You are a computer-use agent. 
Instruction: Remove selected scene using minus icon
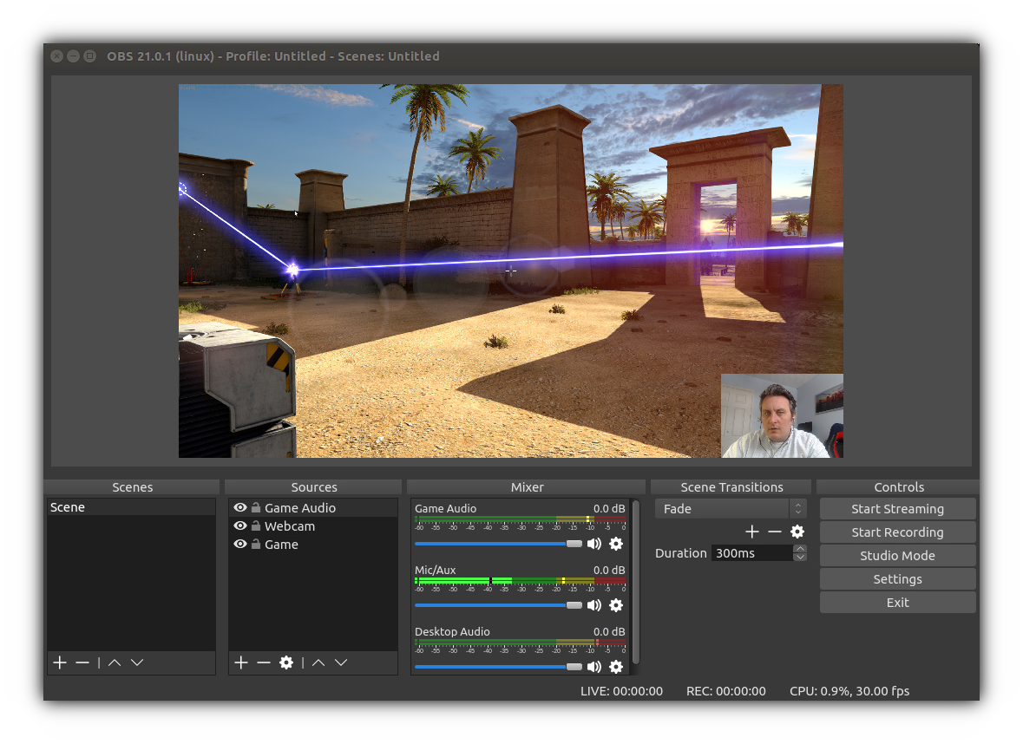[82, 662]
